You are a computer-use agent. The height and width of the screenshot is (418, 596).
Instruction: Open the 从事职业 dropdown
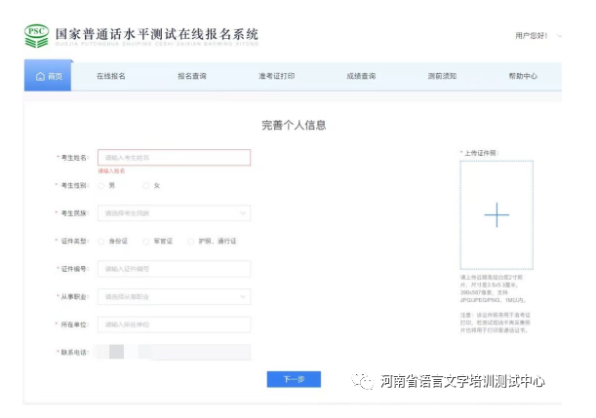(x=174, y=297)
